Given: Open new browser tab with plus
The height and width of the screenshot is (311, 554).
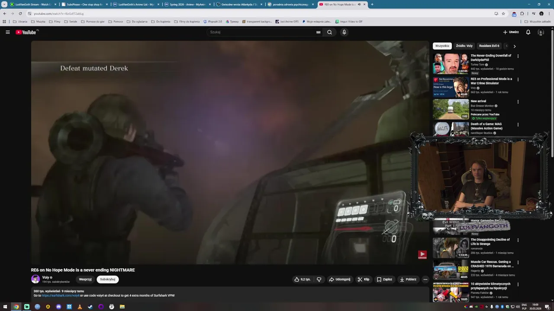Looking at the screenshot, I should [x=372, y=4].
